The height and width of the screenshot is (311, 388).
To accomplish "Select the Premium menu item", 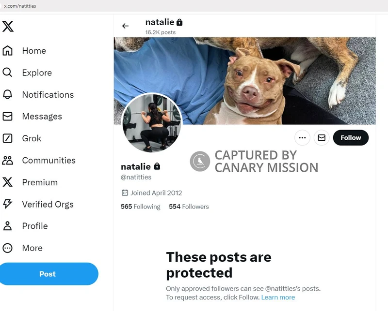I will (x=40, y=182).
